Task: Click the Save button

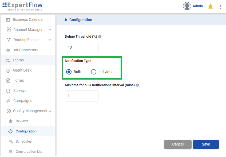Action: (x=206, y=144)
